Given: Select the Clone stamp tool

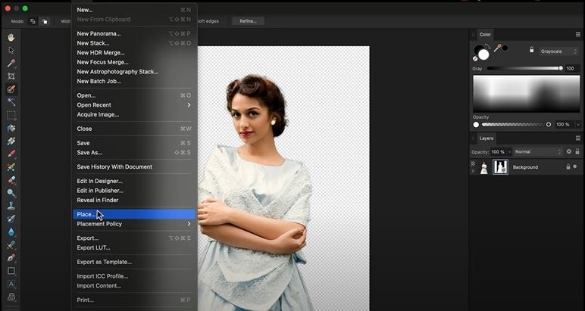Looking at the screenshot, I should tap(11, 206).
